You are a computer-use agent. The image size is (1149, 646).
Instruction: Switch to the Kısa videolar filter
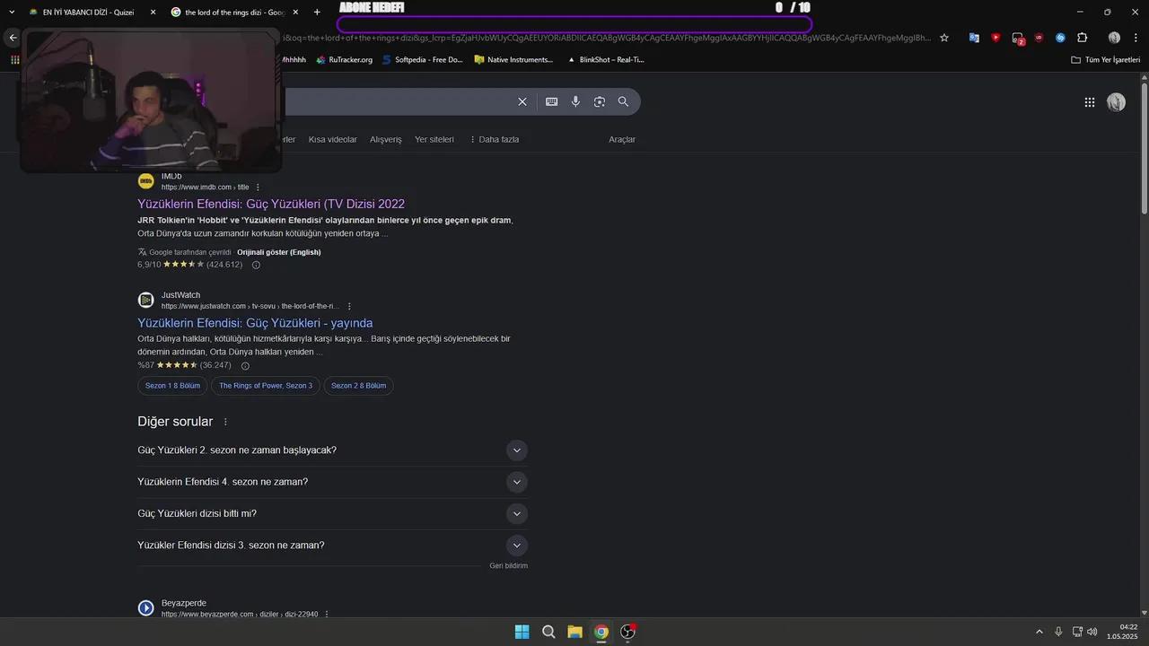tap(332, 139)
